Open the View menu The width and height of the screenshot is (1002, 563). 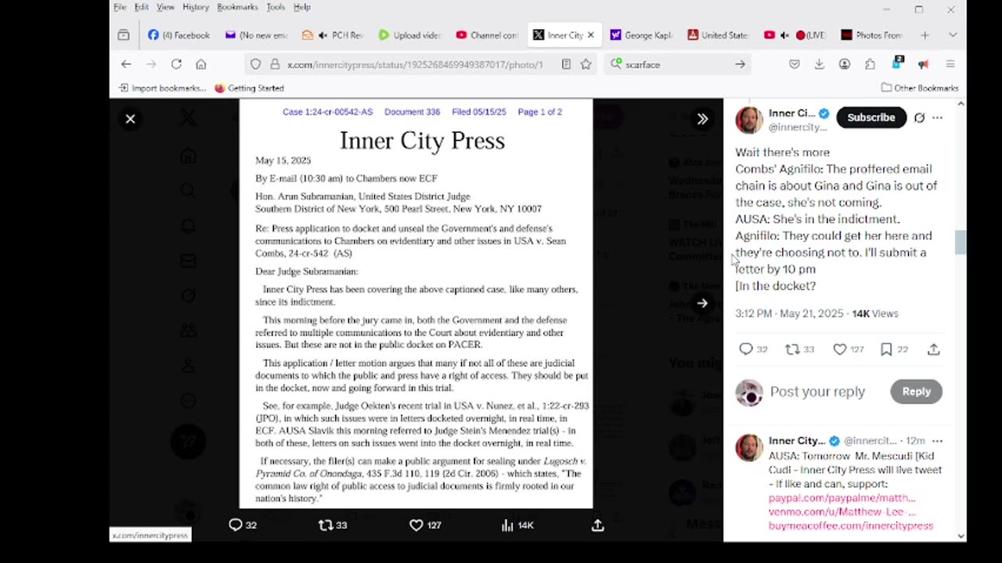click(x=165, y=7)
